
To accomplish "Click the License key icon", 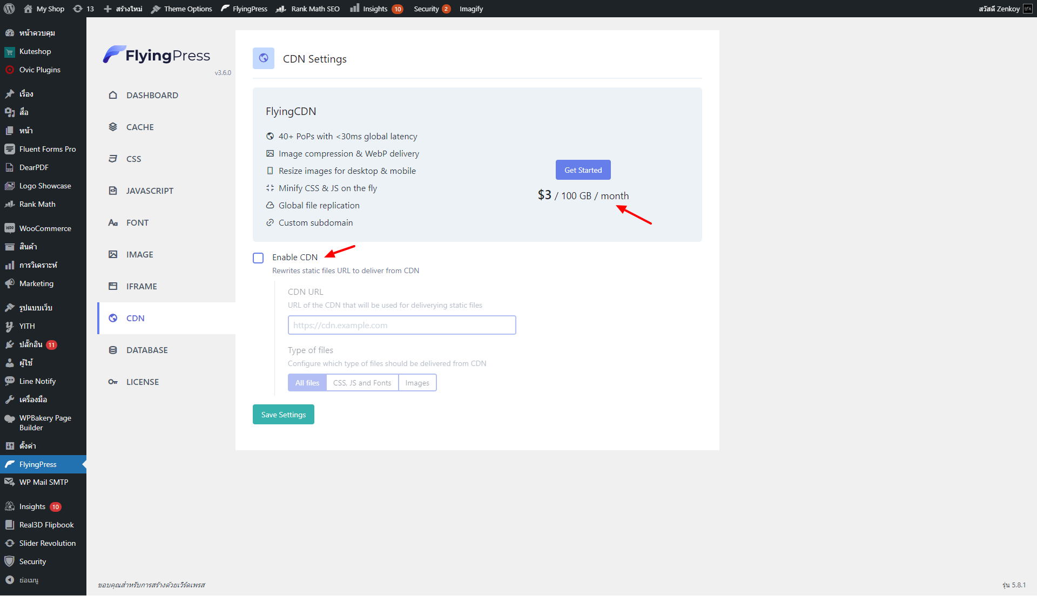I will pyautogui.click(x=113, y=382).
